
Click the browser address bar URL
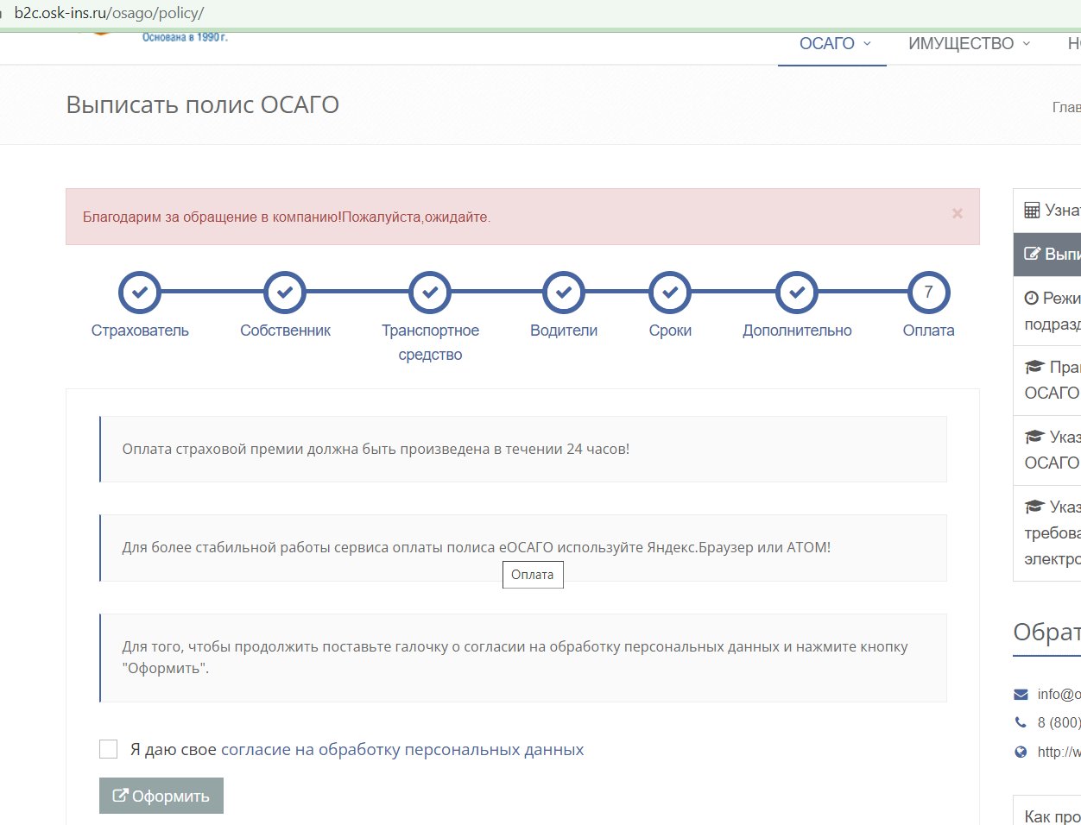click(109, 14)
